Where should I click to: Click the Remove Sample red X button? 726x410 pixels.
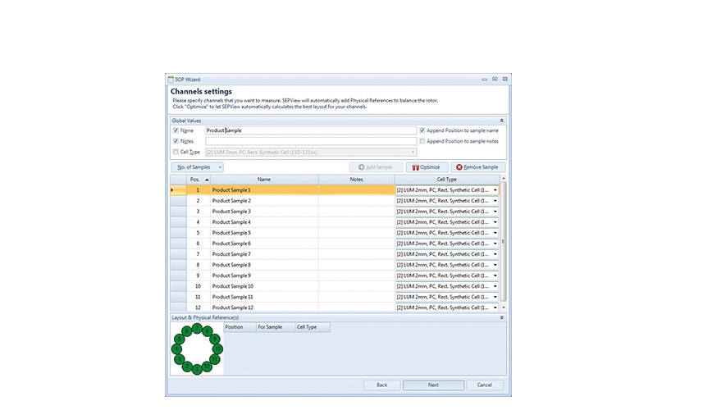pyautogui.click(x=477, y=167)
